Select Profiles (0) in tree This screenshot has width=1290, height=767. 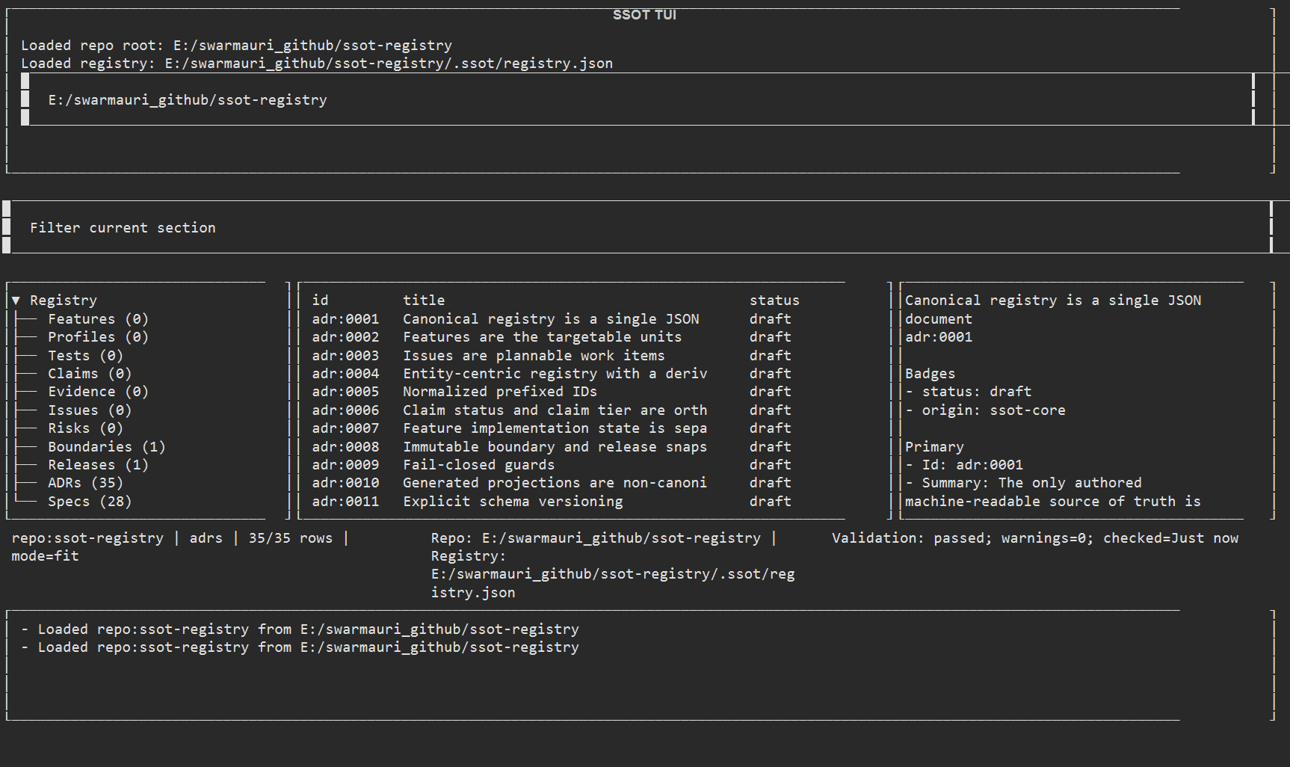point(98,337)
